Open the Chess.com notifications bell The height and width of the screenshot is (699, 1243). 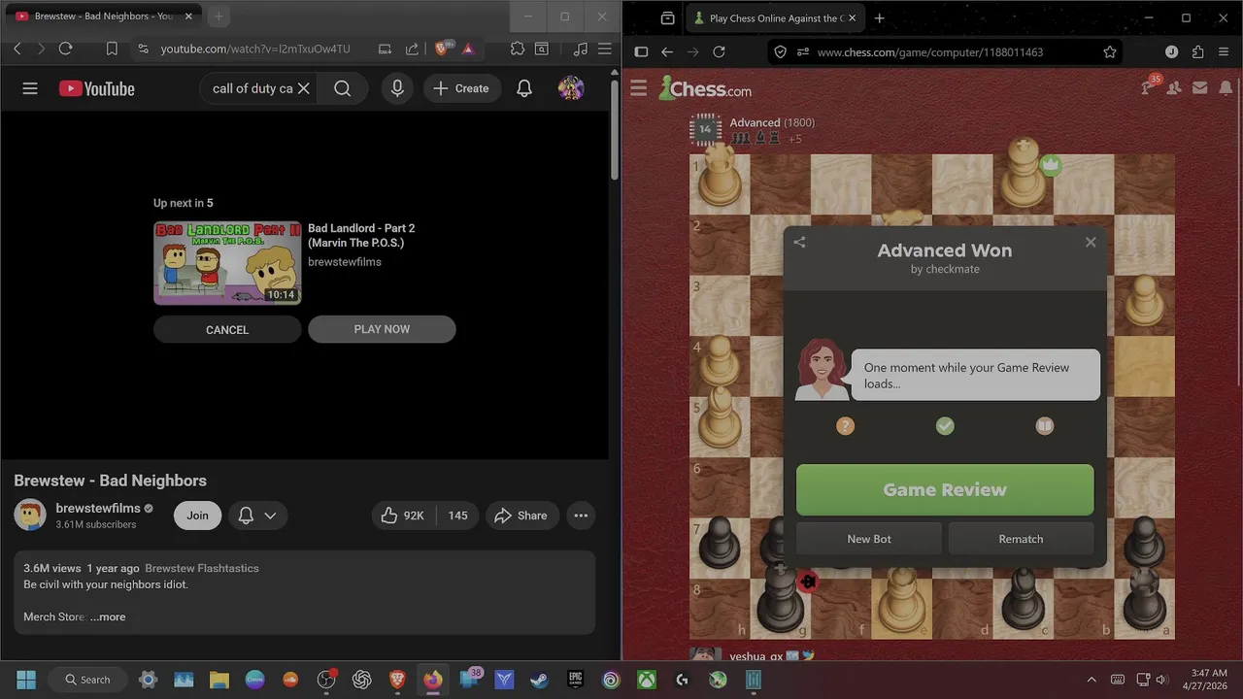point(1225,88)
